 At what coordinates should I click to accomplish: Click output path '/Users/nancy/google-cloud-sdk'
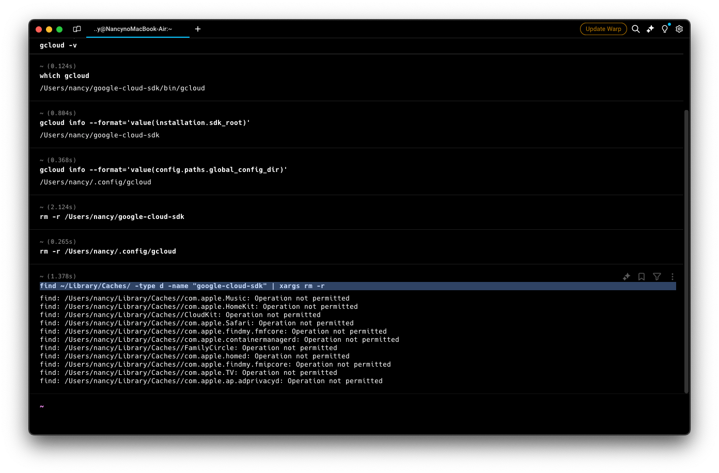pyautogui.click(x=100, y=135)
